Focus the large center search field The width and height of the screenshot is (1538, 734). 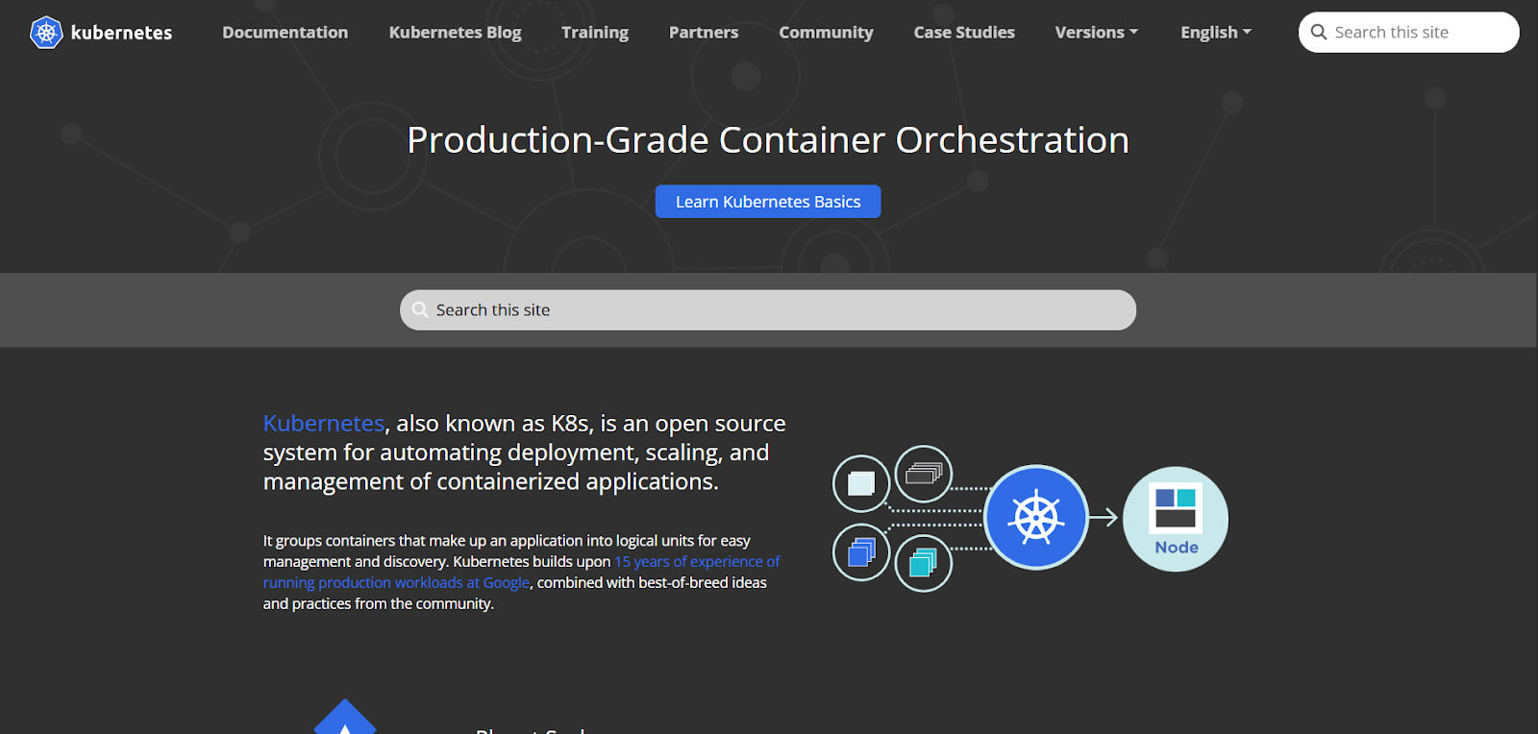pyautogui.click(x=768, y=310)
